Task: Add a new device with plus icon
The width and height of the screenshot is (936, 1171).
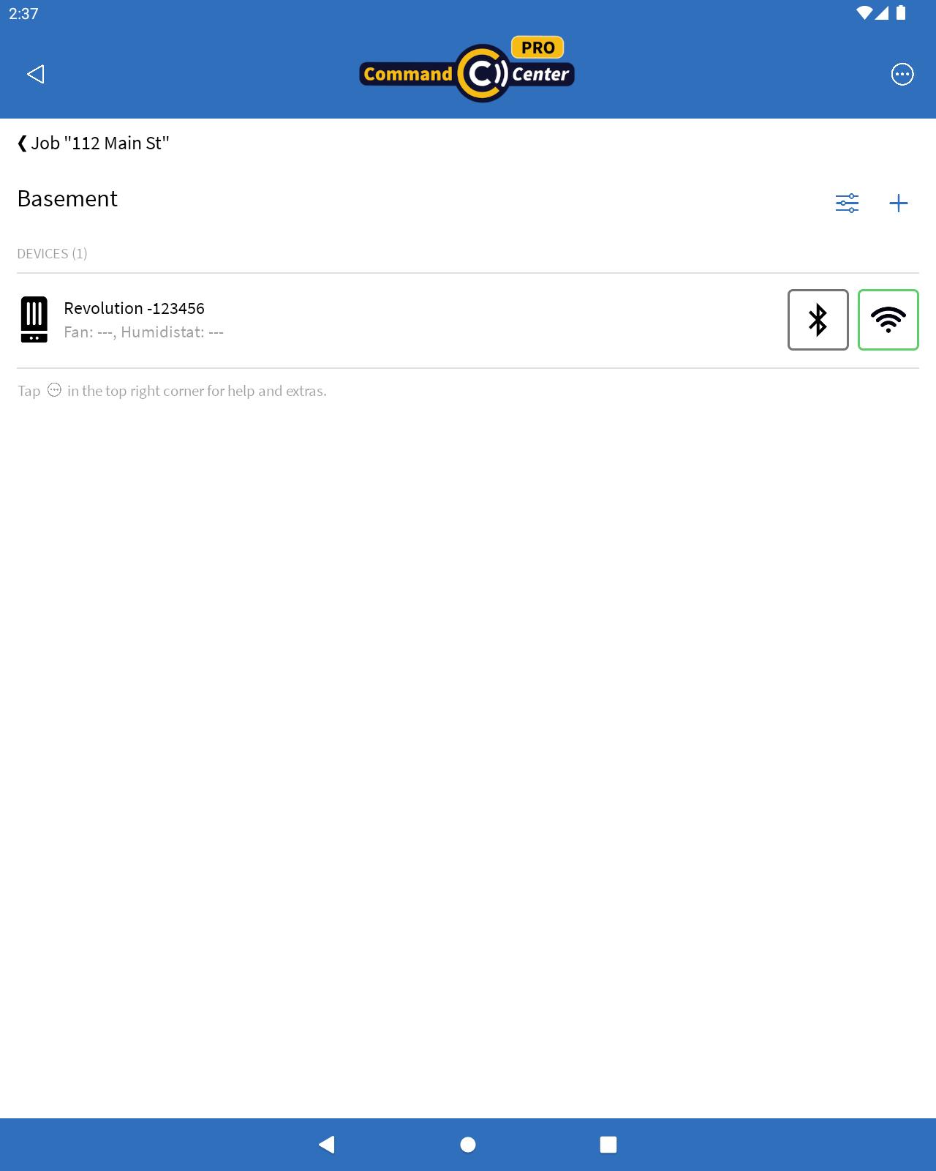Action: tap(899, 203)
